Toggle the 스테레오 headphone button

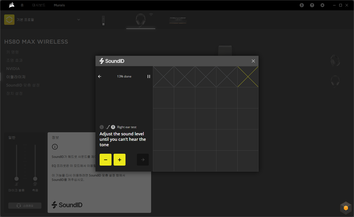tap(25, 206)
